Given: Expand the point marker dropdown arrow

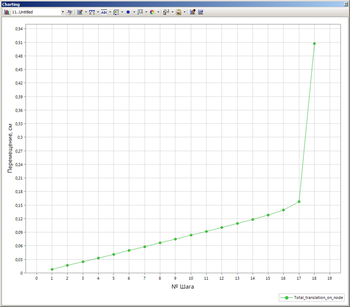Looking at the screenshot, I should pos(134,12).
